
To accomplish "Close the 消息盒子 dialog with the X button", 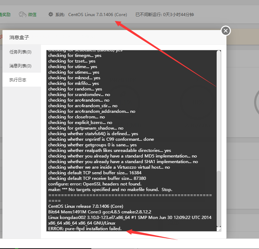I will (x=226, y=31).
